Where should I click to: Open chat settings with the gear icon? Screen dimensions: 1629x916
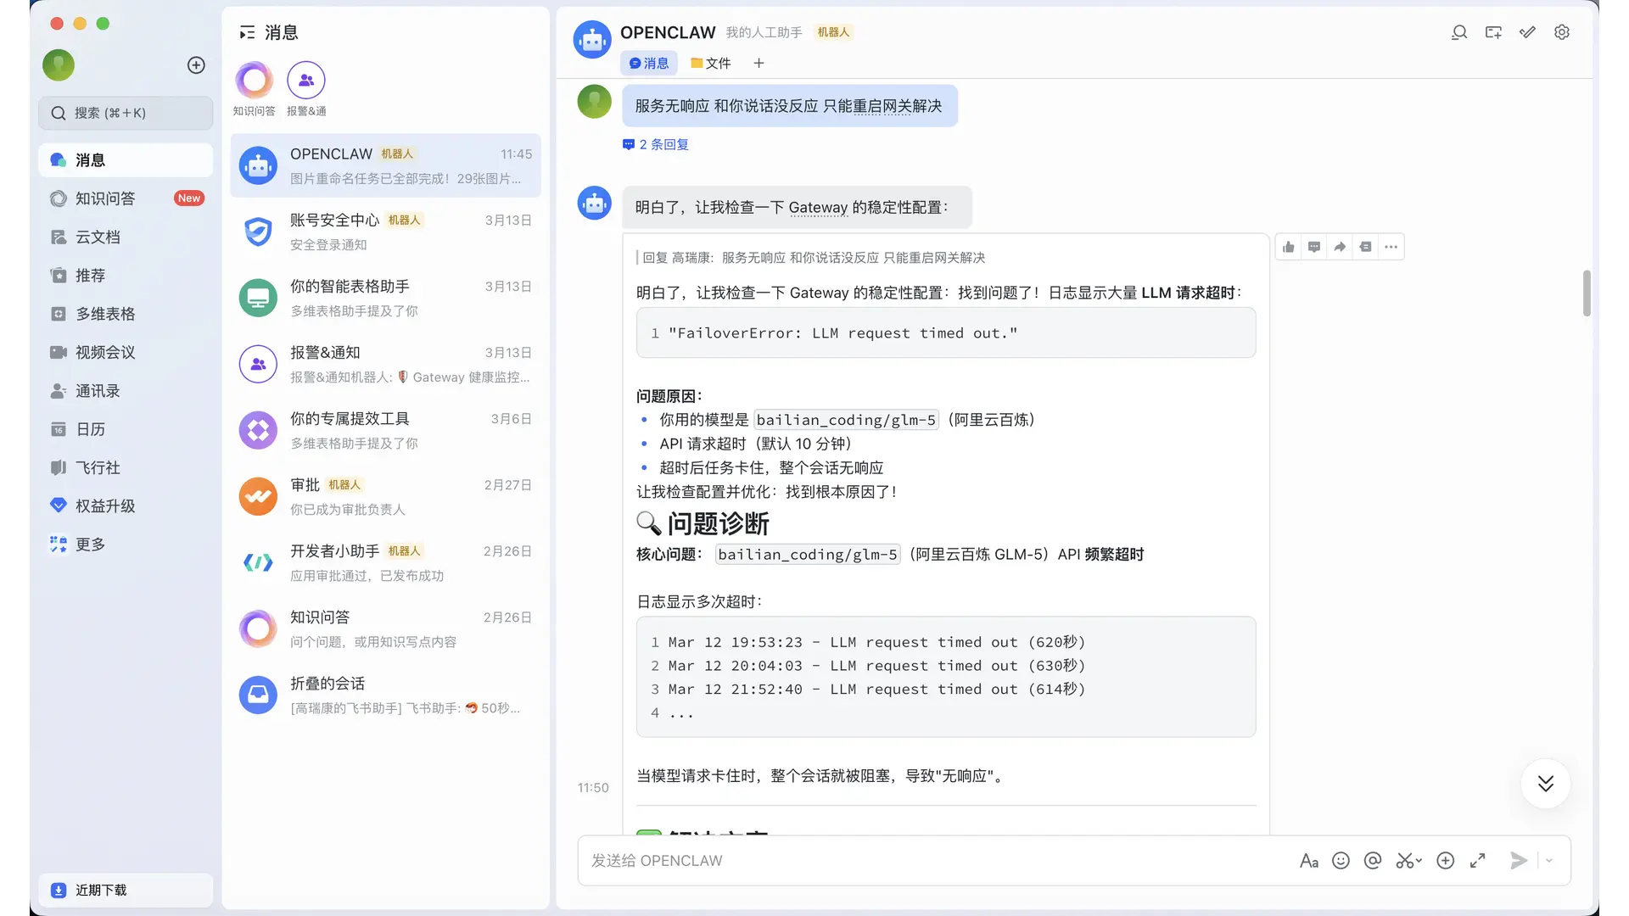1562,32
